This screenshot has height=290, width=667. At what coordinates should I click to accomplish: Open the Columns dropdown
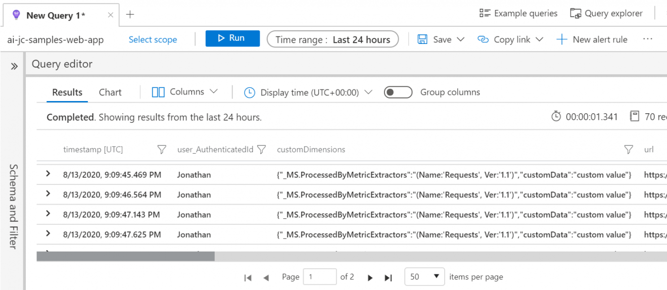(185, 92)
